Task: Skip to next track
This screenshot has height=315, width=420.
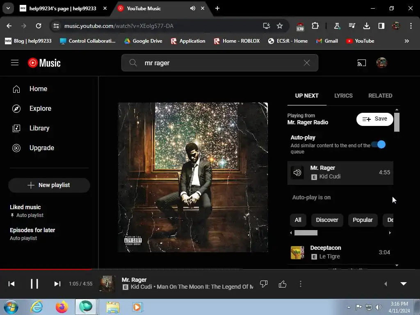Action: coord(57,284)
